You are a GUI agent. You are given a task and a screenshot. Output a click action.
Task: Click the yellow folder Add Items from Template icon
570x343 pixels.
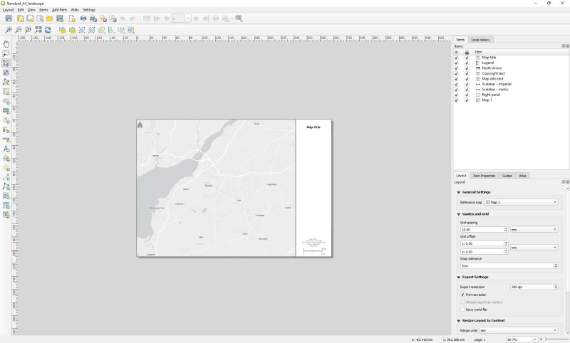click(x=50, y=19)
